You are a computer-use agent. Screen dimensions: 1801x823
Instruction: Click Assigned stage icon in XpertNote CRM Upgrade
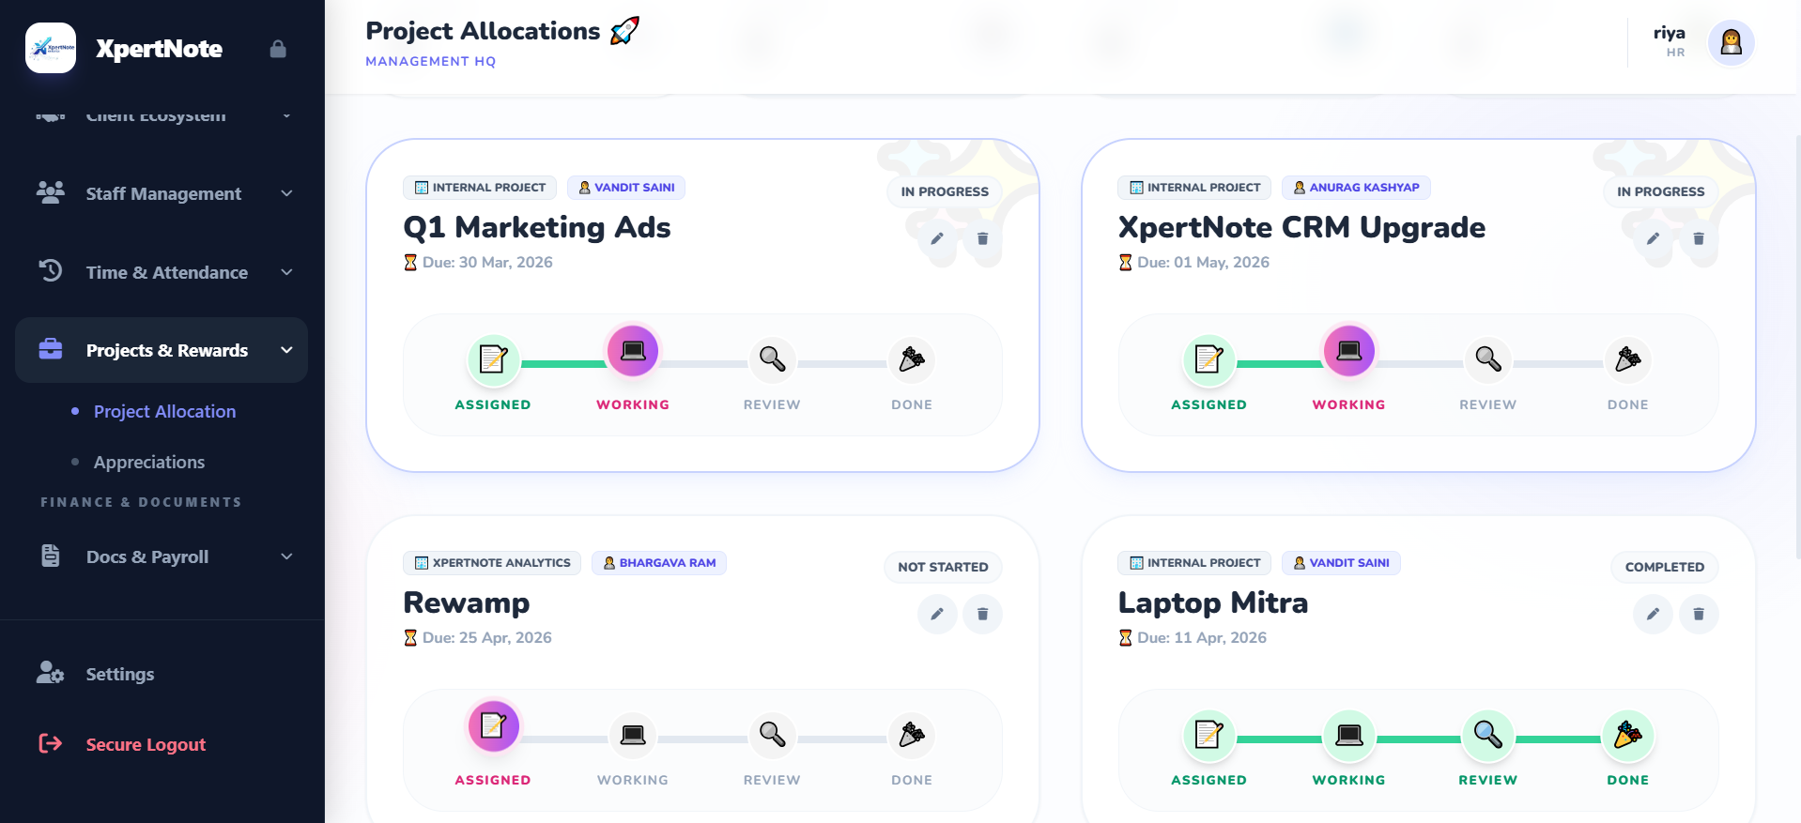pyautogui.click(x=1208, y=359)
